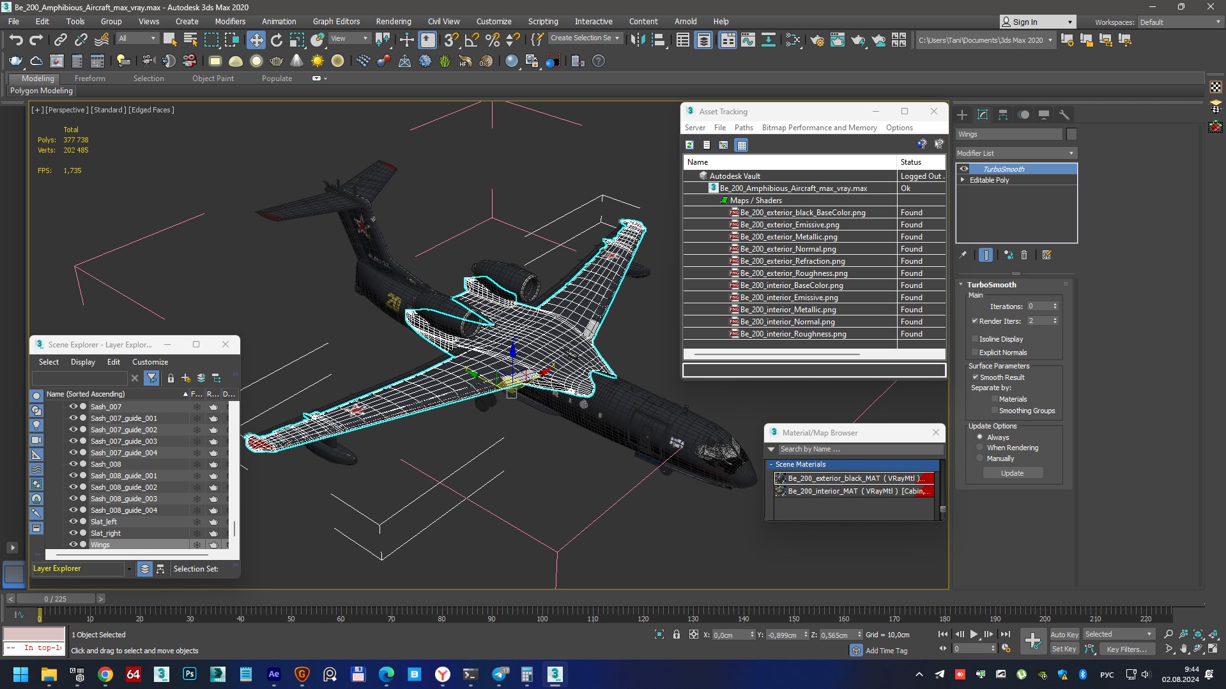Click Refresh icon in Asset Tracking
Viewport: 1226px width, 689px height.
[690, 145]
